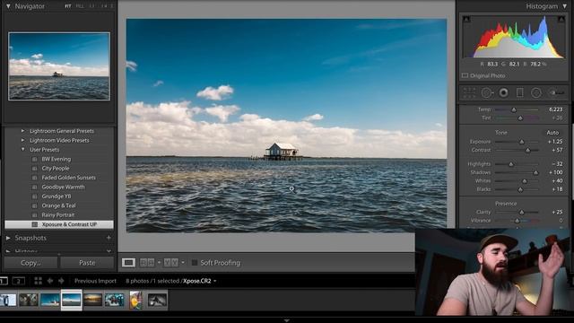The width and height of the screenshot is (574, 323).
Task: Open Before/After view options dropdown
Action: point(183,263)
